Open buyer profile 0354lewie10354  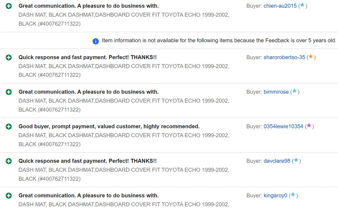pos(283,126)
